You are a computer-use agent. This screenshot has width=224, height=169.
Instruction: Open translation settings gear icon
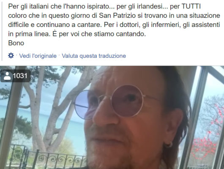11,55
